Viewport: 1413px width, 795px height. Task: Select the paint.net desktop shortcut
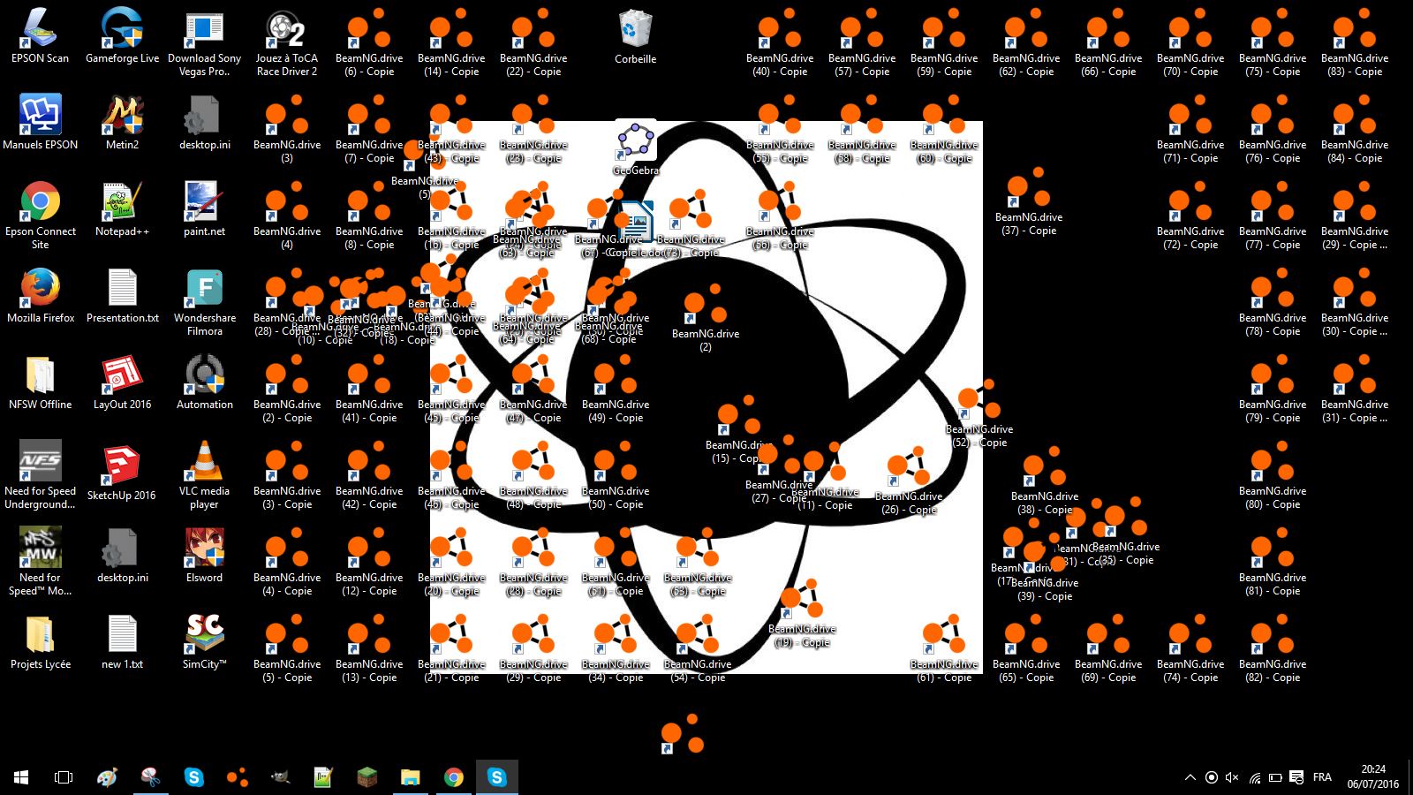[x=204, y=210]
